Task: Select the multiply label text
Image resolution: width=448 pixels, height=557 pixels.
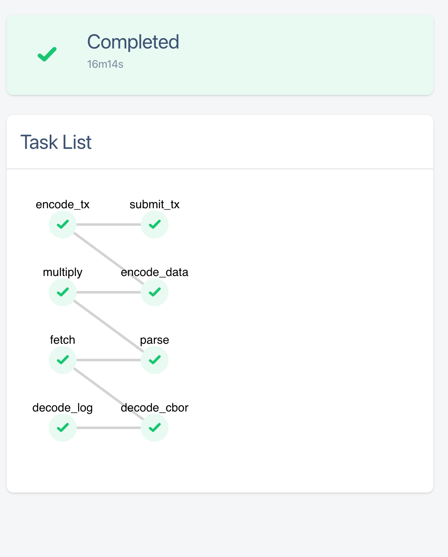Action: click(x=63, y=272)
